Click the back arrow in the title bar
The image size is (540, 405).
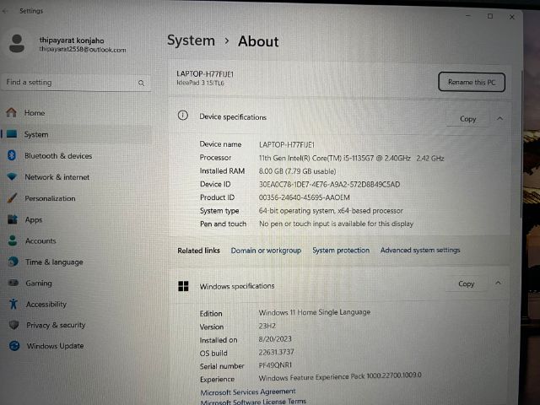click(x=5, y=11)
